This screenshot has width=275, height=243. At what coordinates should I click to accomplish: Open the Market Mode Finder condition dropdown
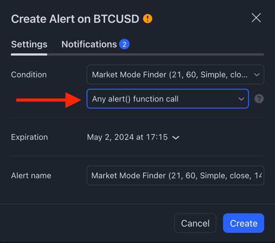point(175,74)
